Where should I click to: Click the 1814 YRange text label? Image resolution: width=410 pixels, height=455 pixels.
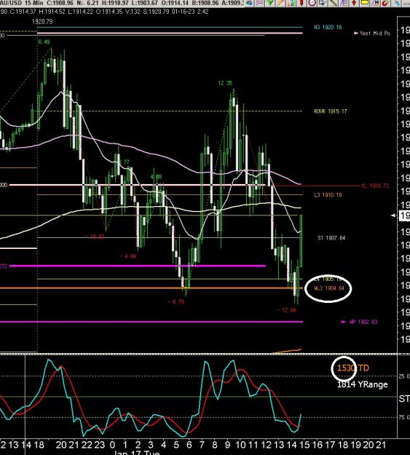coord(363,384)
